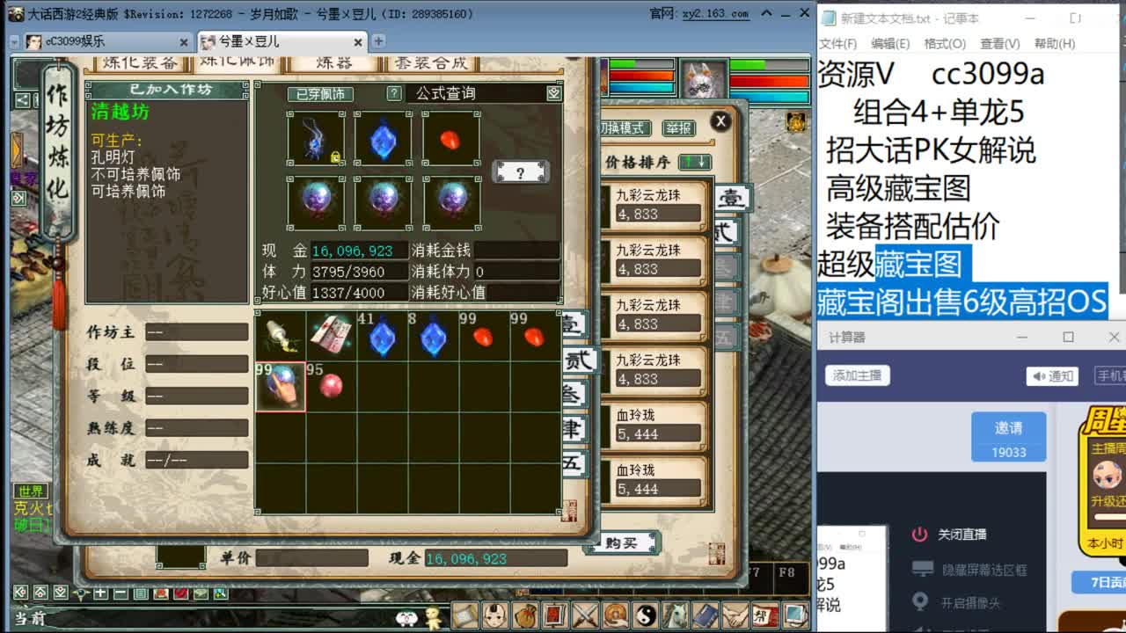Open the horse mount icon in bottom bar

click(676, 615)
